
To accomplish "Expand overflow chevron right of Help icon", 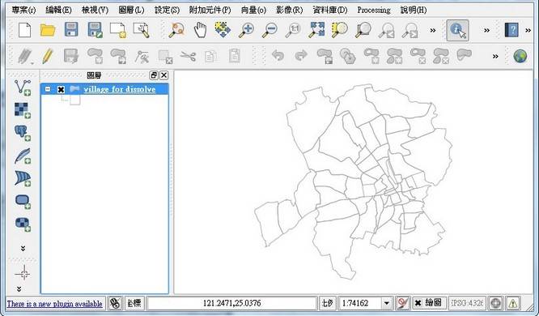I will coord(528,30).
